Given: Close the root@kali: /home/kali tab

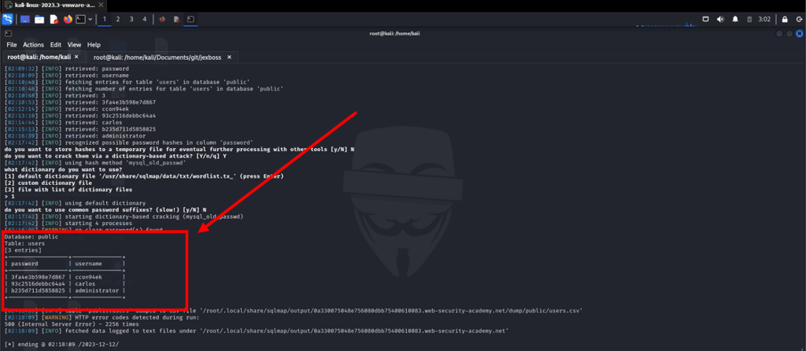Looking at the screenshot, I should tap(76, 57).
